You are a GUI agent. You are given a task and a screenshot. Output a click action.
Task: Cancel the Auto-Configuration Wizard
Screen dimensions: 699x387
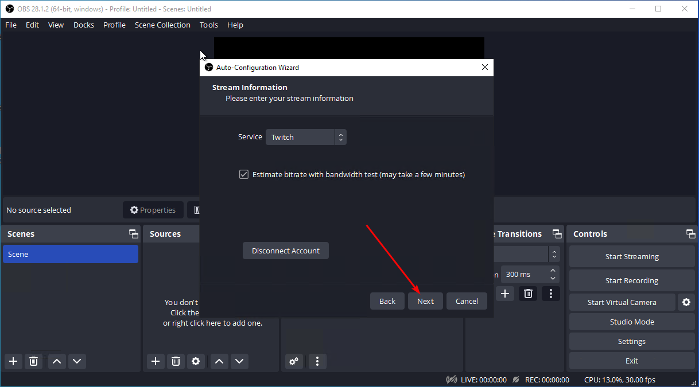tap(467, 301)
